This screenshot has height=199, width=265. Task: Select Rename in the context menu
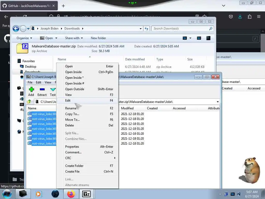pos(87,108)
